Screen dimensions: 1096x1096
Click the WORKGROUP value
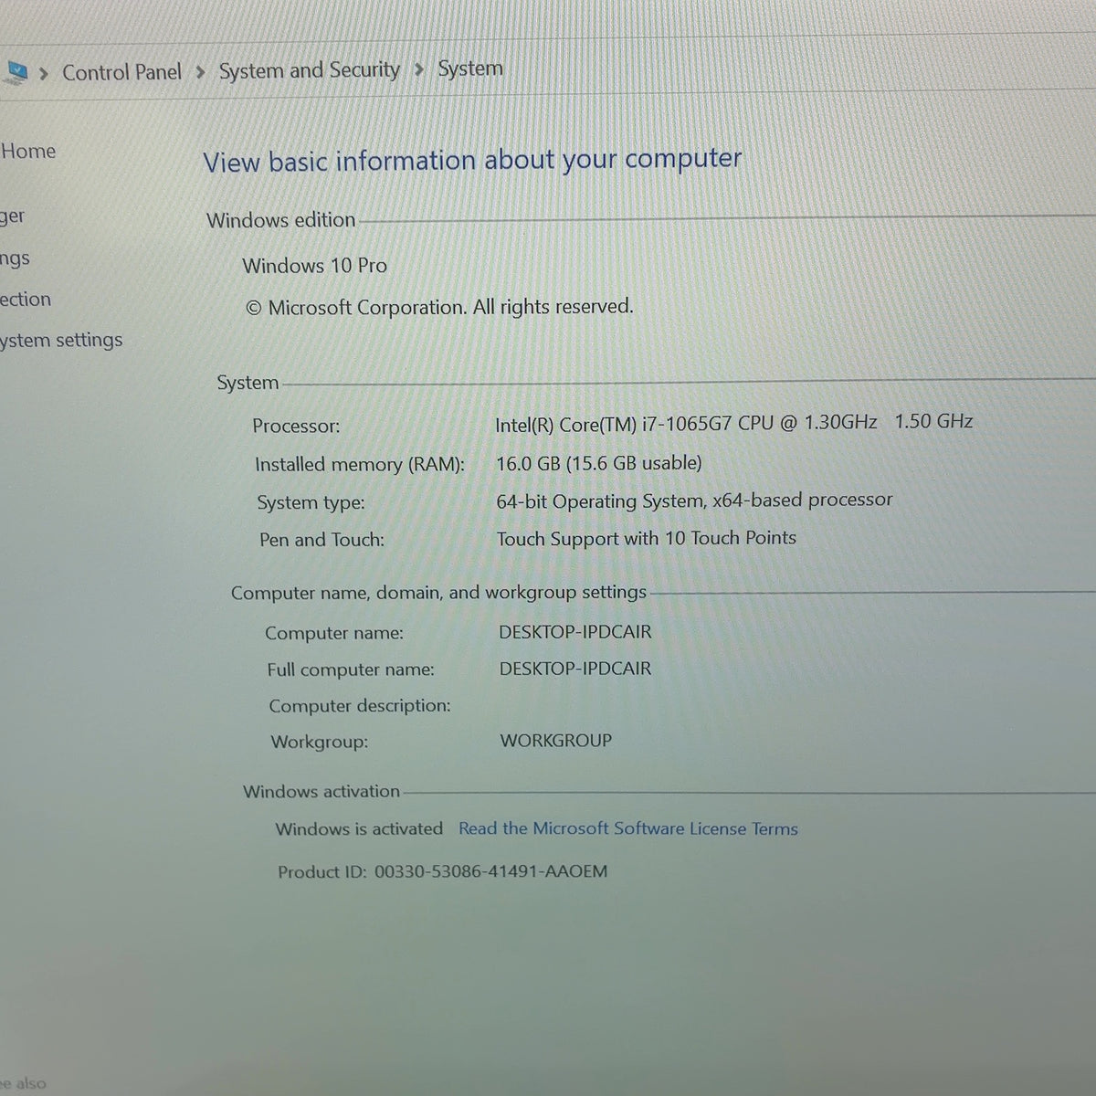[556, 741]
